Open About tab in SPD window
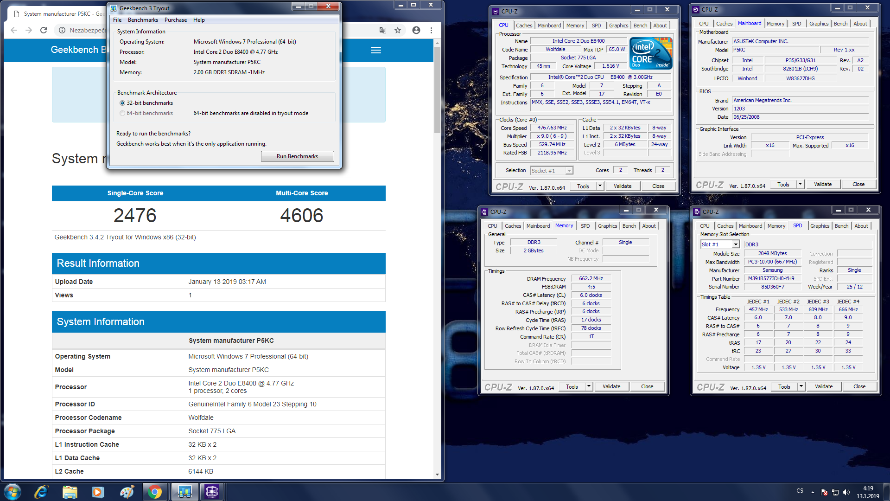The width and height of the screenshot is (890, 501). click(861, 226)
